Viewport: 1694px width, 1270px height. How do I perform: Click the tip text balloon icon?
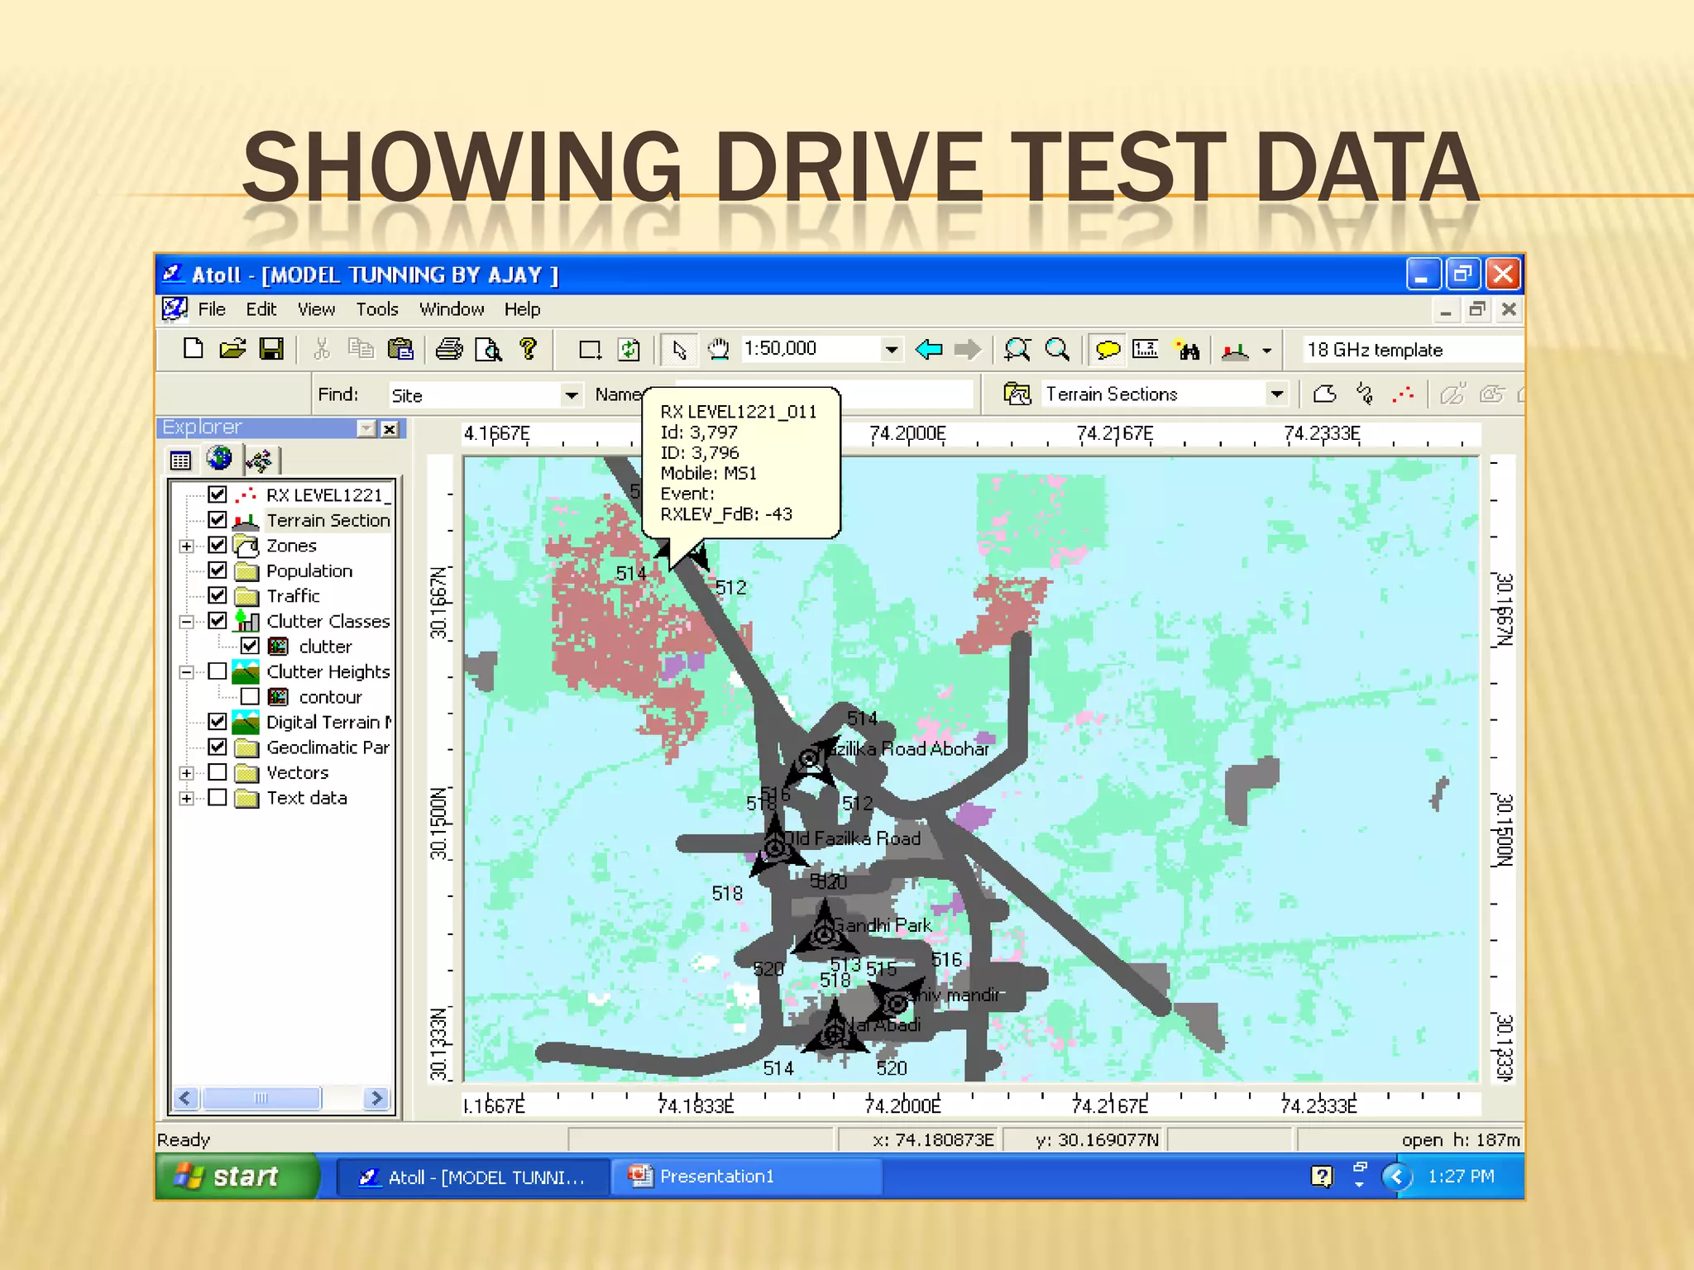click(1107, 350)
